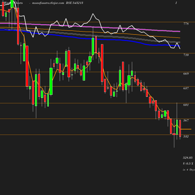The width and height of the screenshot is (195, 195).
Task: Click the 601 price level label
Action: click(x=186, y=105)
